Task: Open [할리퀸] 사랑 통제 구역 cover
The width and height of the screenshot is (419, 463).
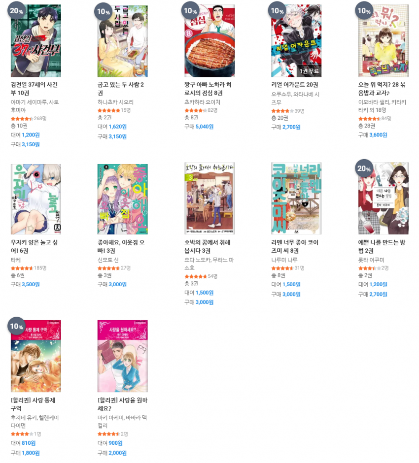Action: 36,356
